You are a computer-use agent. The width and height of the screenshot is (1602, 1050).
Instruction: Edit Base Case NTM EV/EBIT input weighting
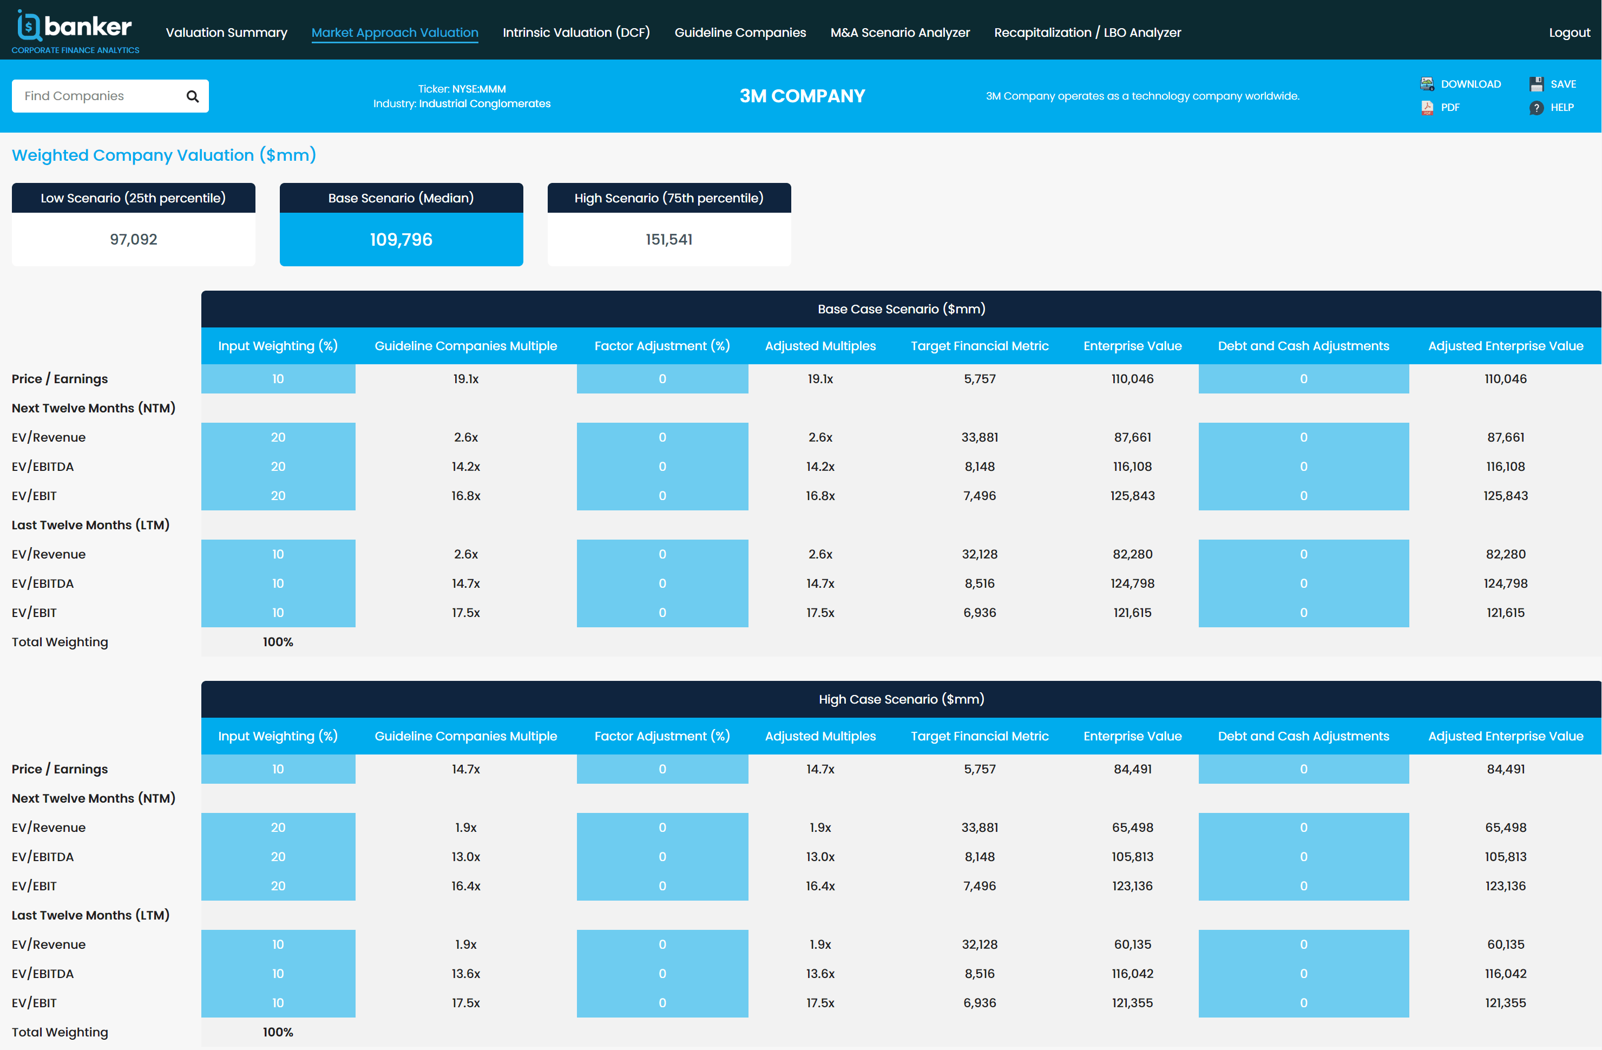(278, 496)
